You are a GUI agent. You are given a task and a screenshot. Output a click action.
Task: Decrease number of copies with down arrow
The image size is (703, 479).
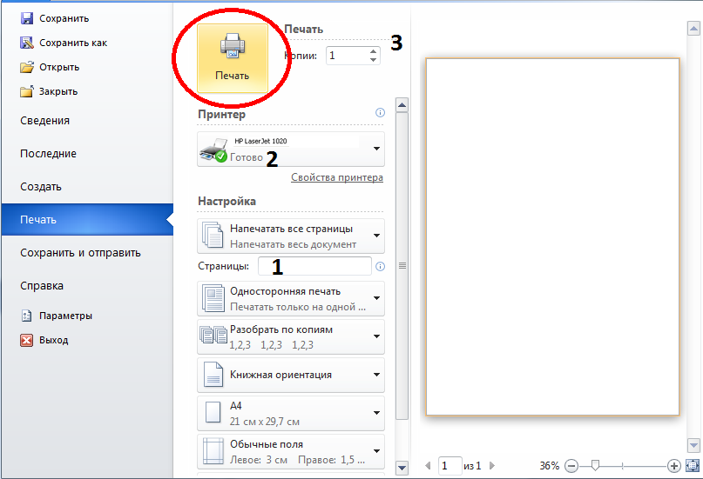pyautogui.click(x=373, y=59)
